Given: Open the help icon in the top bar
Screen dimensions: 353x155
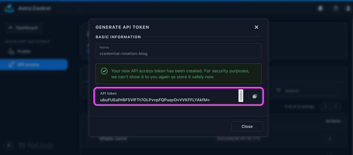Looking at the screenshot, I should click(335, 8).
